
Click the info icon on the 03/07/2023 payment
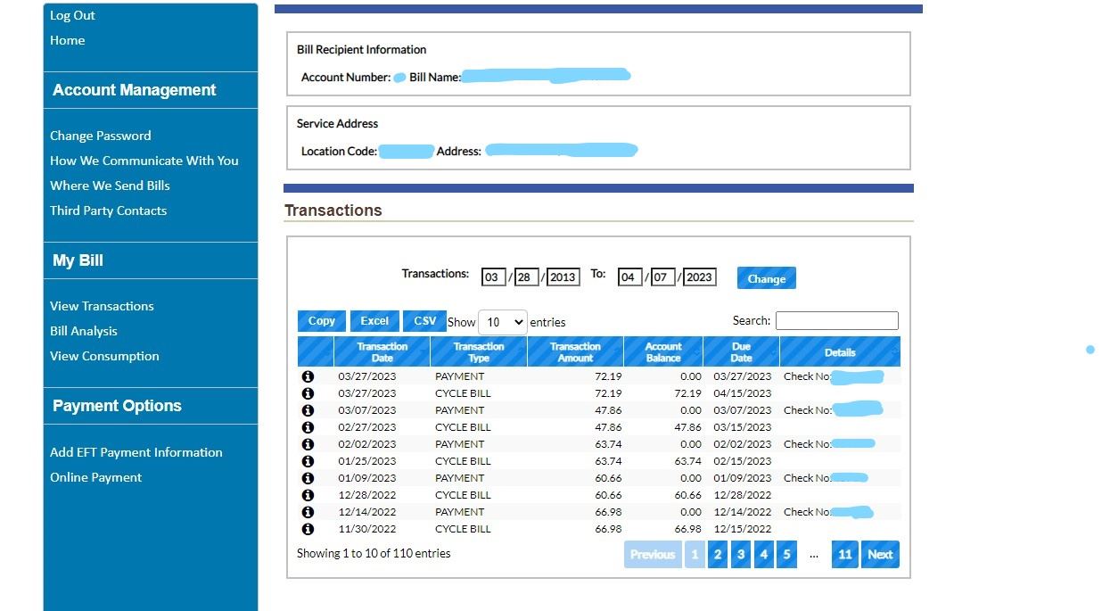[x=308, y=409]
